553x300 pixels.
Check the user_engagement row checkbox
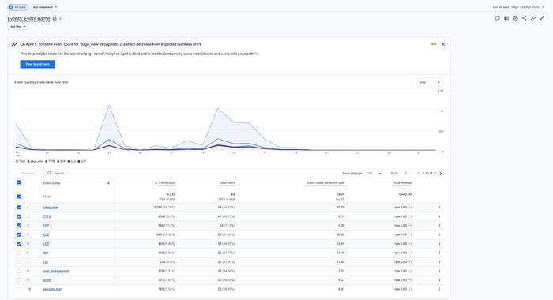(19, 271)
